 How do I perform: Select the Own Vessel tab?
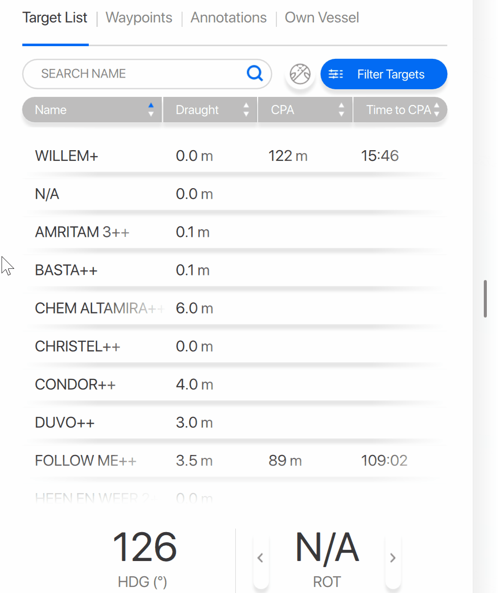pos(322,18)
